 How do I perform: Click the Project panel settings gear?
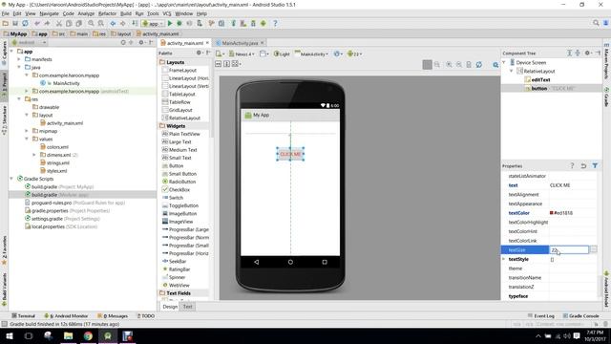coord(141,42)
